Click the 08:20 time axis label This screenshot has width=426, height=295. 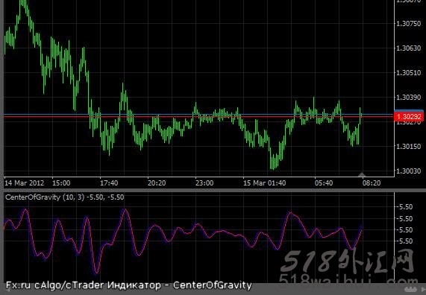tap(372, 183)
